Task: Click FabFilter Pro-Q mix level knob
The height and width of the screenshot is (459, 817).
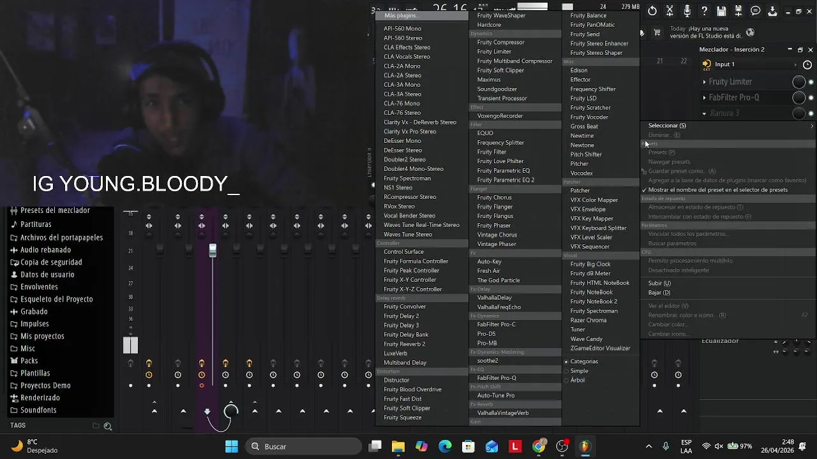Action: [798, 98]
